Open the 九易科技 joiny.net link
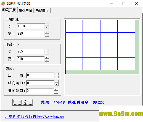 coord(34,117)
